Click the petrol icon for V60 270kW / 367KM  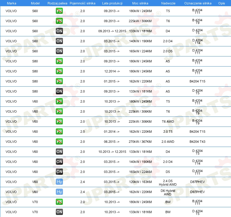coord(59,142)
